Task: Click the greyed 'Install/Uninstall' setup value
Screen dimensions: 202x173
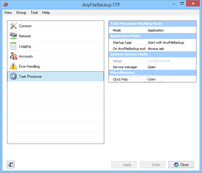Action: pyautogui.click(x=159, y=61)
